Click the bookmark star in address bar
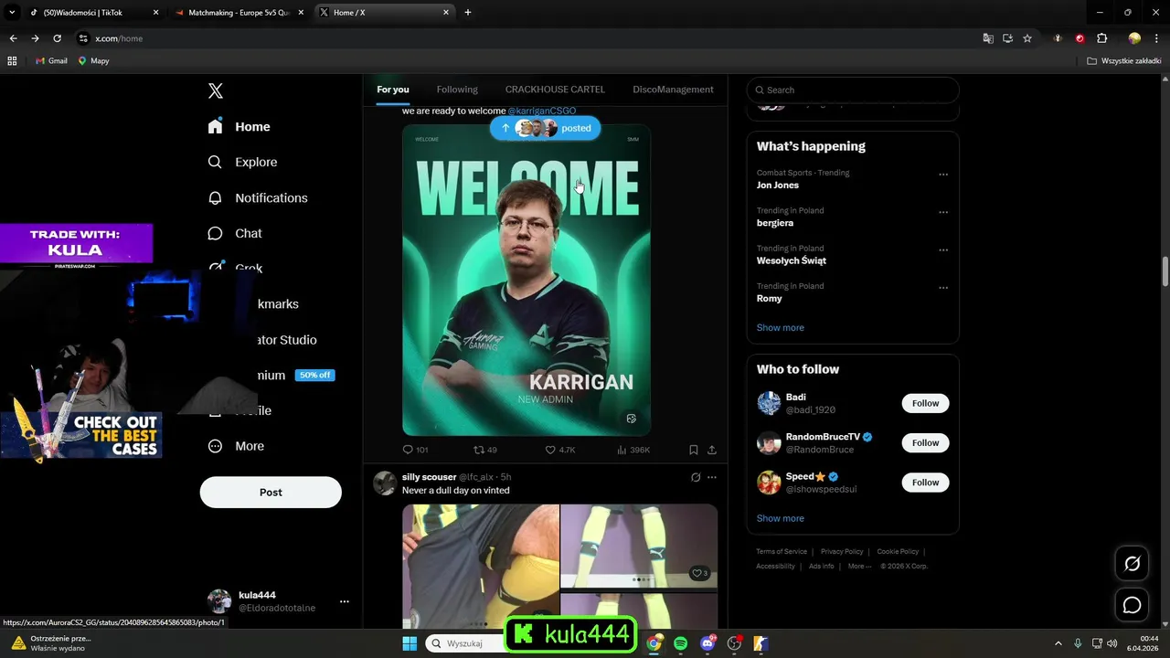 point(1027,38)
